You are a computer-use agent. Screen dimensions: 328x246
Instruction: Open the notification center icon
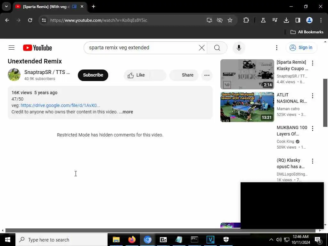[x=318, y=240]
